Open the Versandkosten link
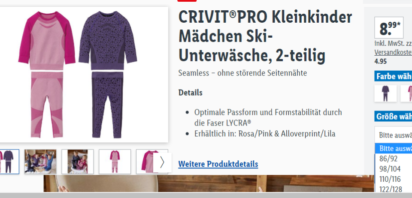Image resolution: width=412 pixels, height=198 pixels. point(393,52)
